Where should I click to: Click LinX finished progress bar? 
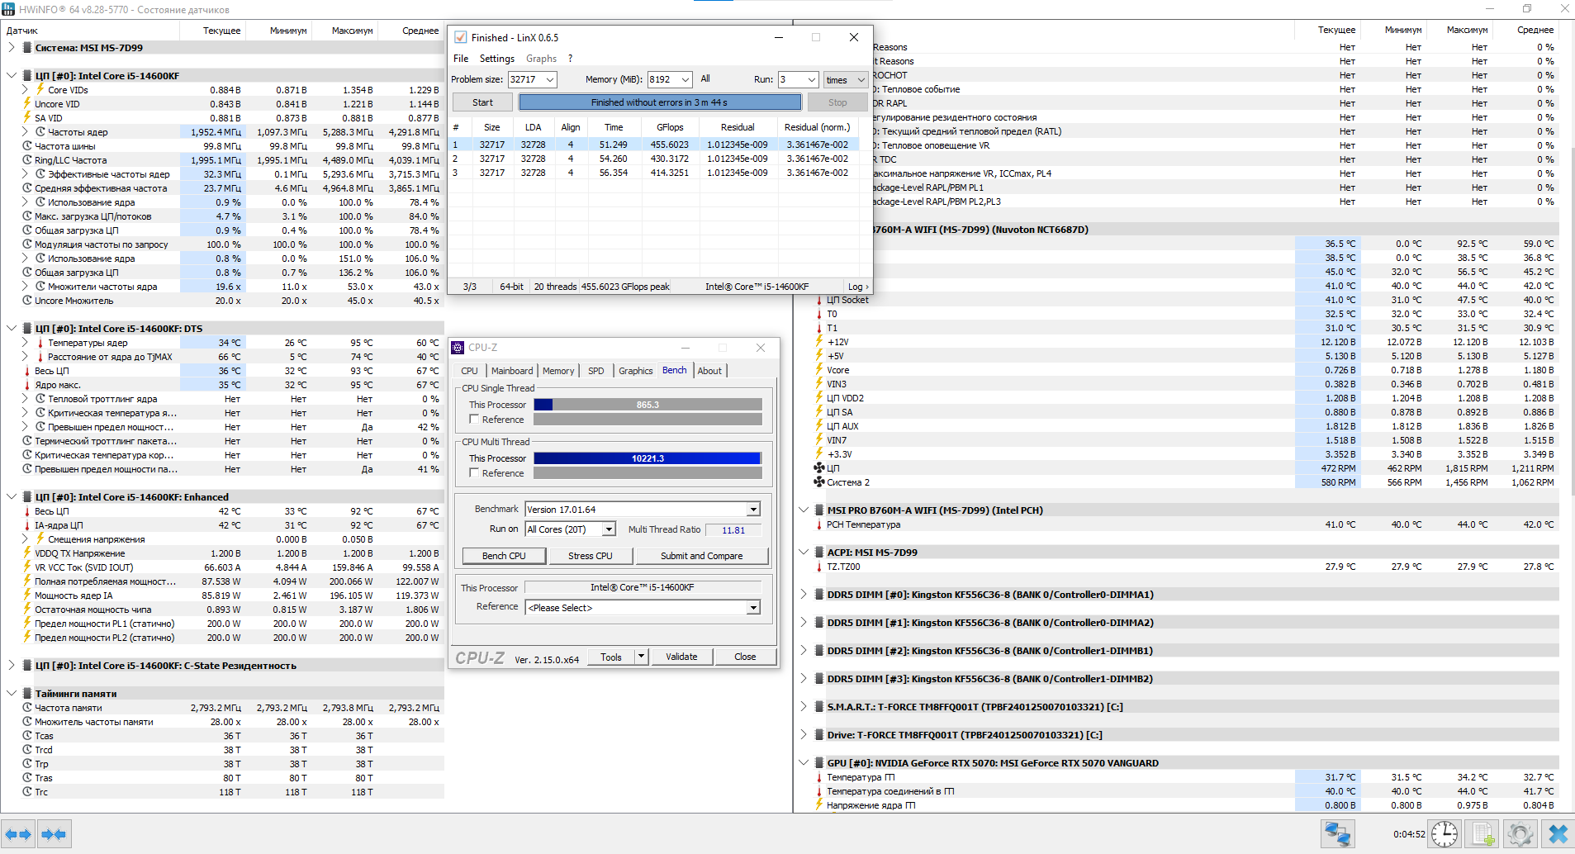(660, 102)
